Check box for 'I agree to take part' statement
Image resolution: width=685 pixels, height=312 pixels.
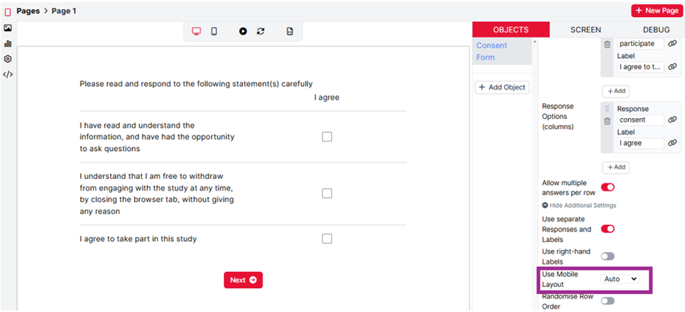(x=327, y=239)
